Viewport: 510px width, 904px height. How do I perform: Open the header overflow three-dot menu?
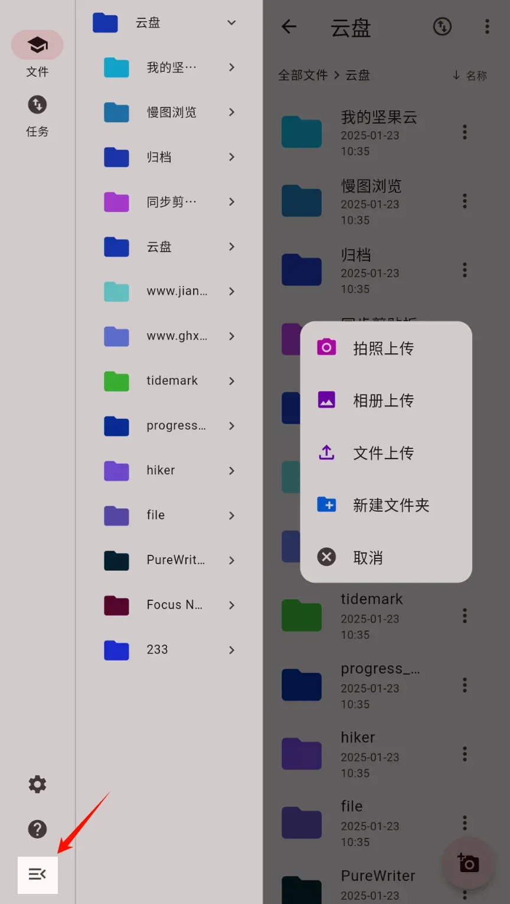pyautogui.click(x=487, y=27)
